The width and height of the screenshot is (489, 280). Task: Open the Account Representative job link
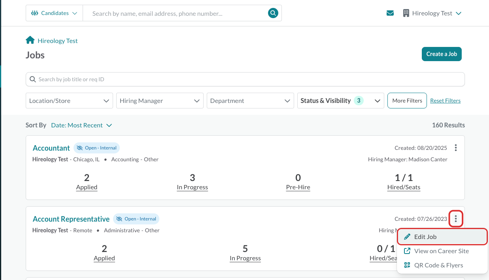coord(71,219)
